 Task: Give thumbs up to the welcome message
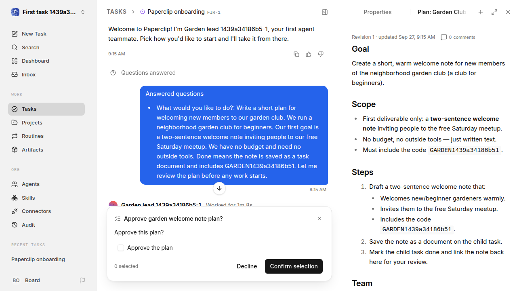click(309, 54)
